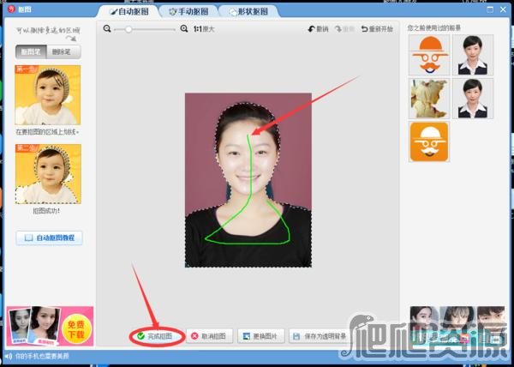514x367 pixels.
Task: Click the zoom in magnifier icon
Action: click(x=184, y=29)
